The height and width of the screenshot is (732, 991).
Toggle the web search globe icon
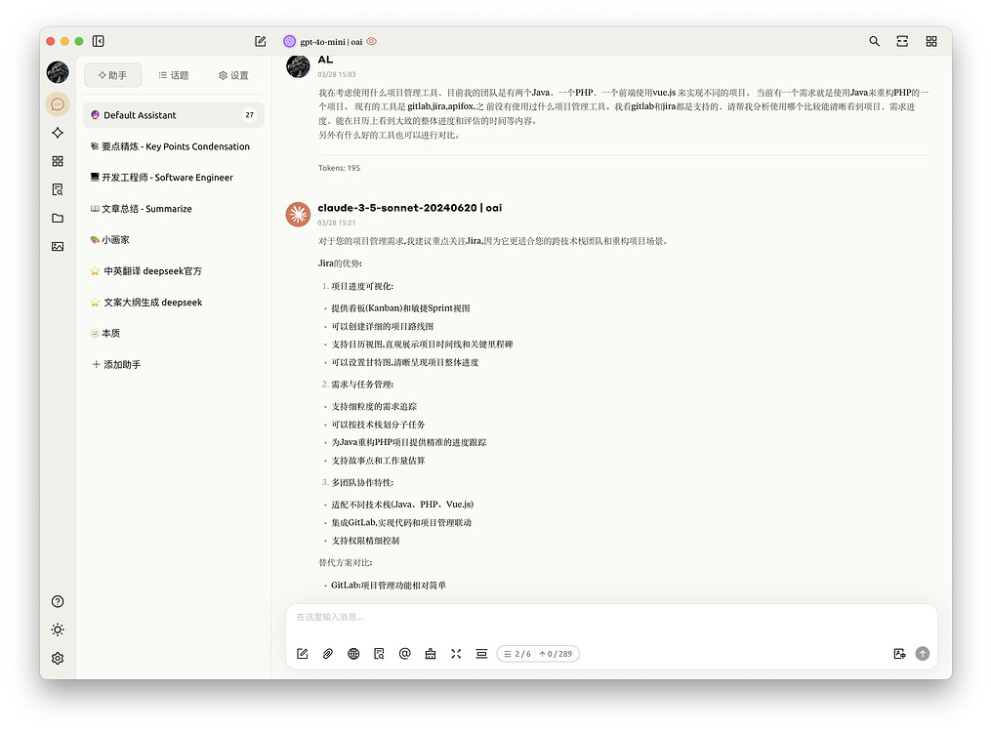[353, 654]
